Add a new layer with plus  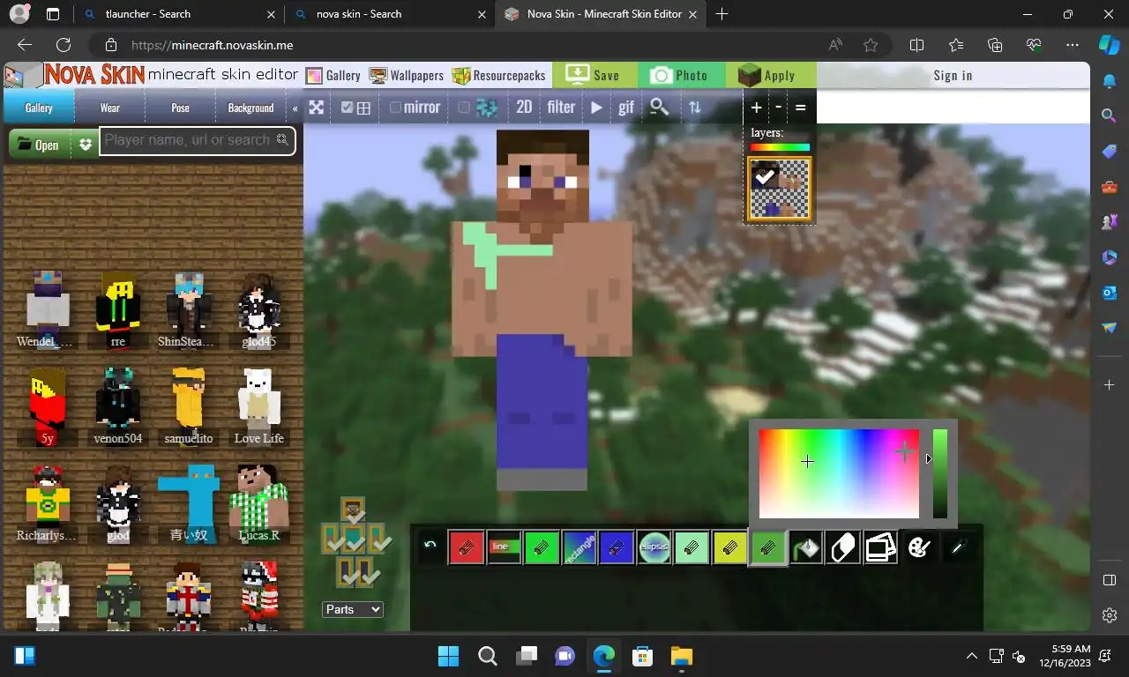point(756,108)
